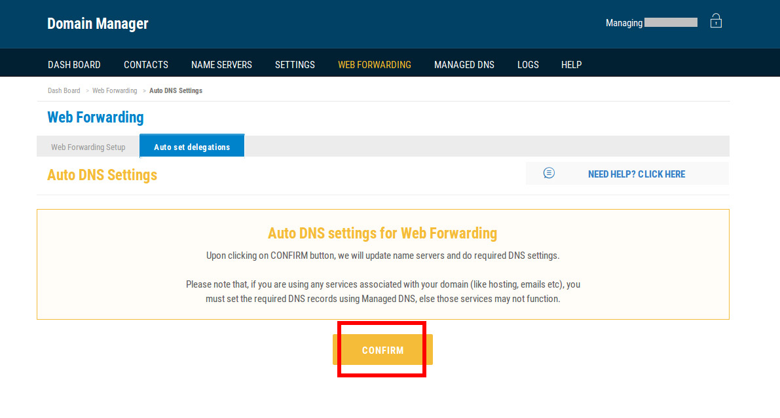Viewport: 780px width, 418px height.
Task: Open HELP in the navigation bar
Action: [571, 65]
